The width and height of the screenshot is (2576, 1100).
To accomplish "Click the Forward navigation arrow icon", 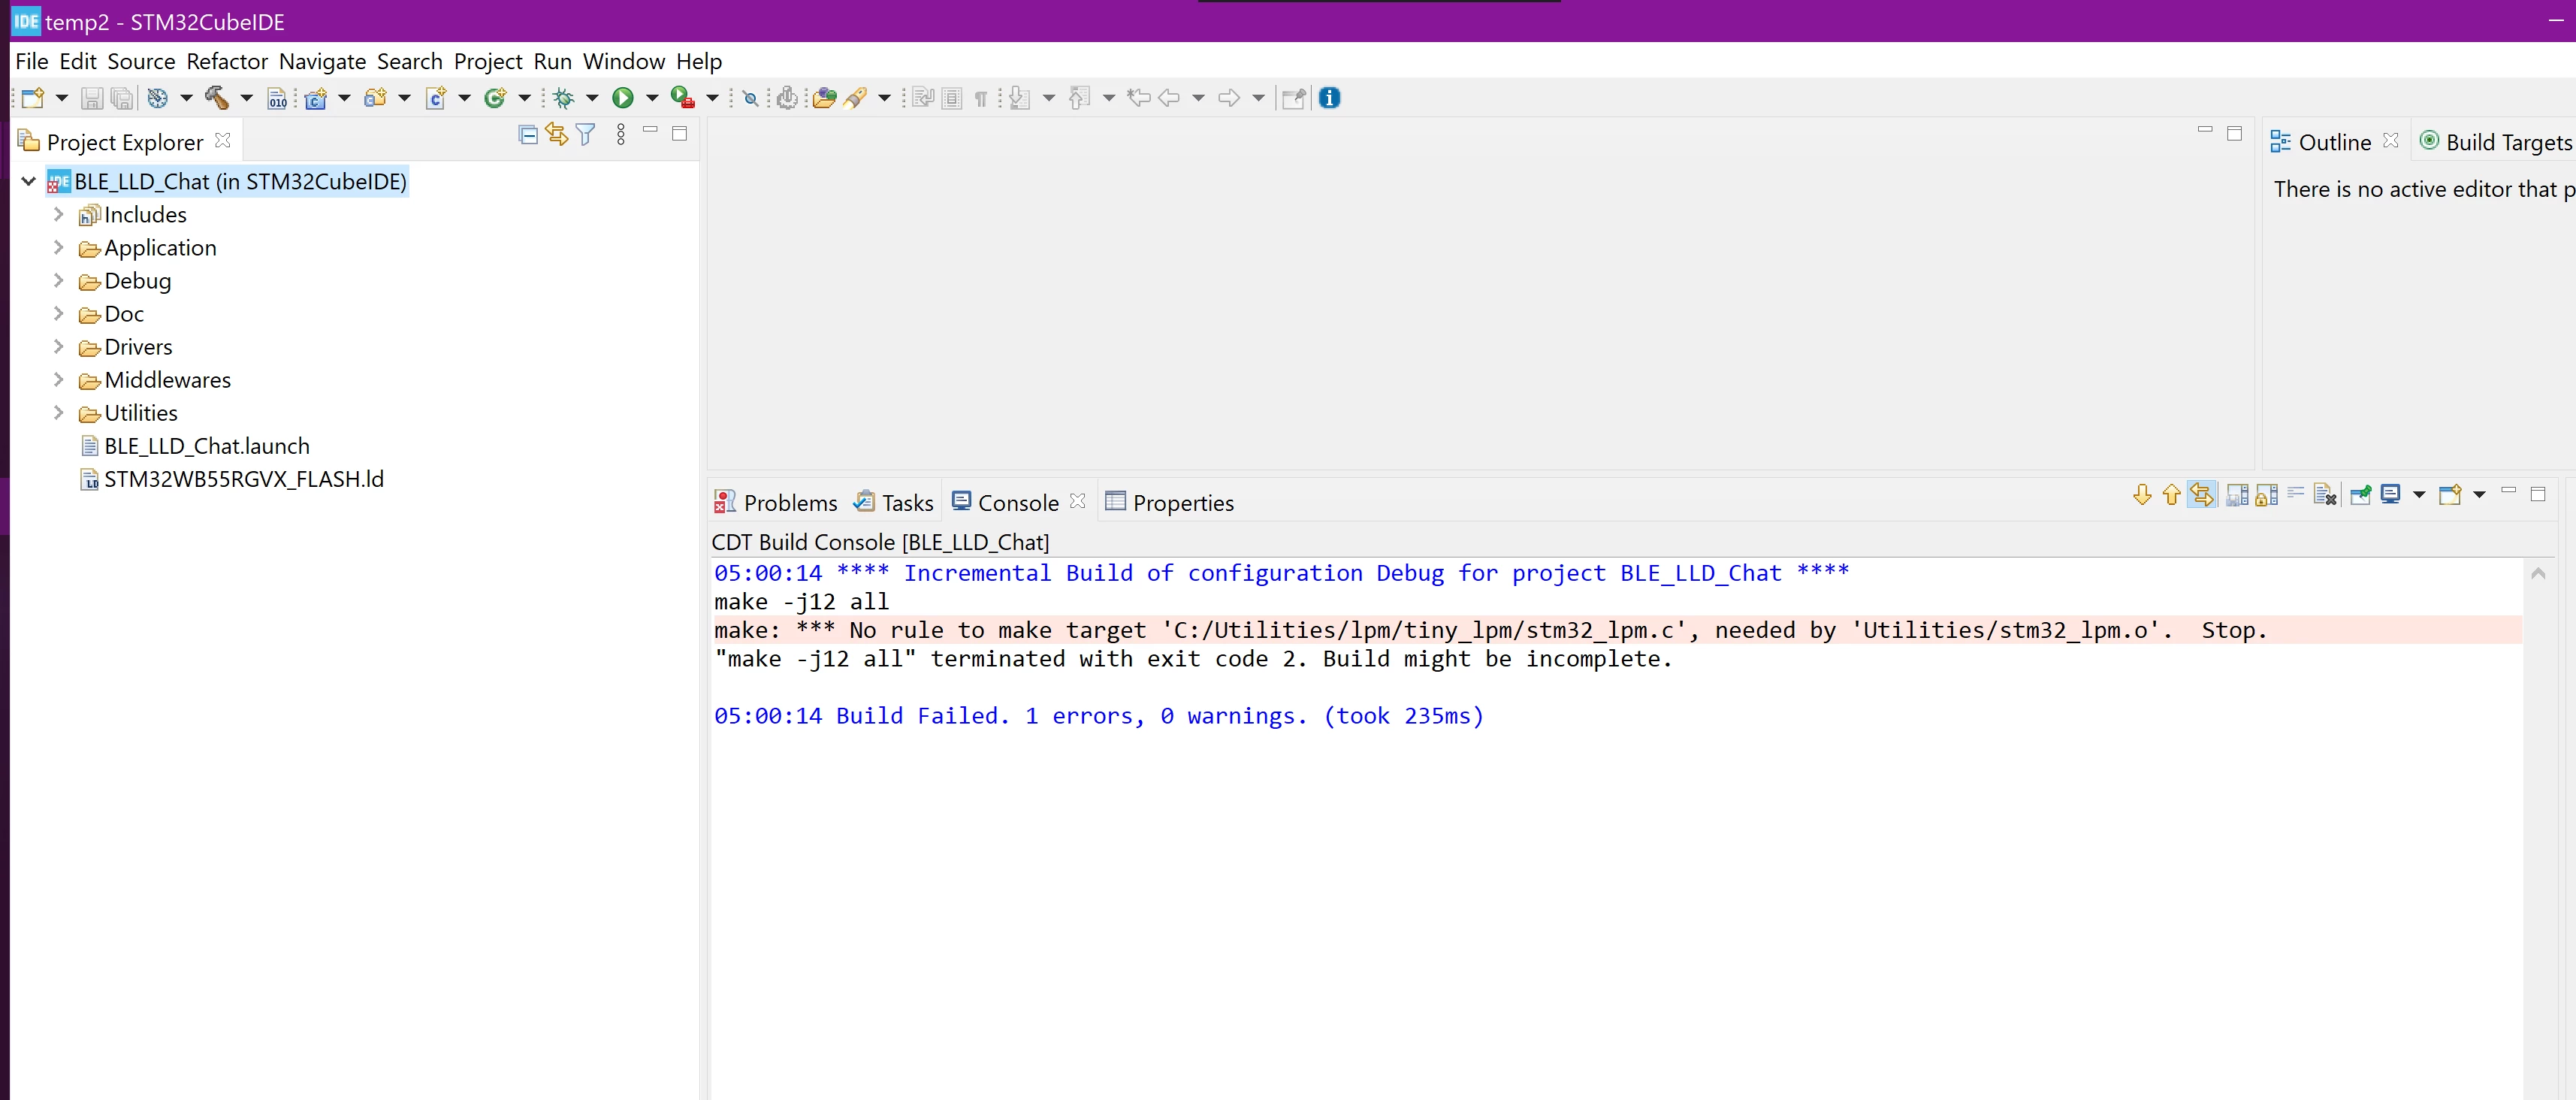I will click(1229, 98).
